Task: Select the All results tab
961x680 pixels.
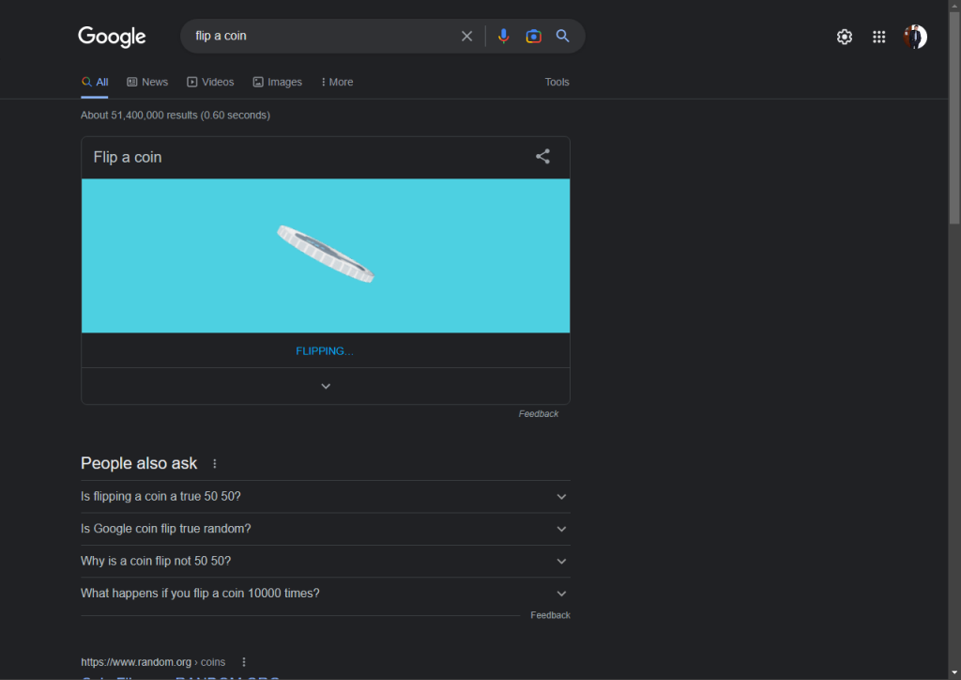Action: coord(95,82)
